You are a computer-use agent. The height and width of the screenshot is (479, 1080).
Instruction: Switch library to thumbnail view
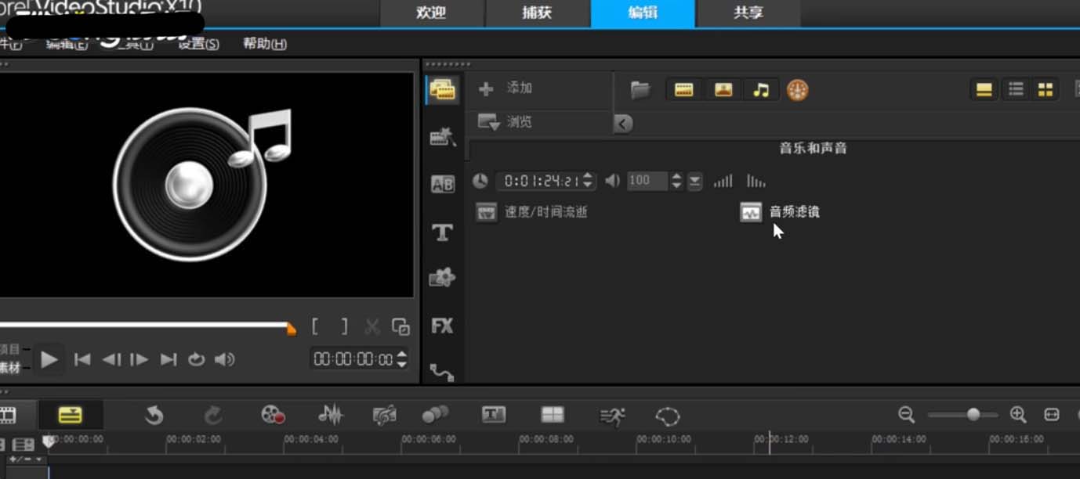(x=1046, y=90)
